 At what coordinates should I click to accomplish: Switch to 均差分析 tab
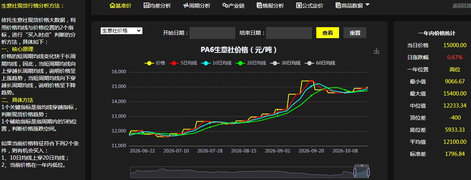point(157,6)
